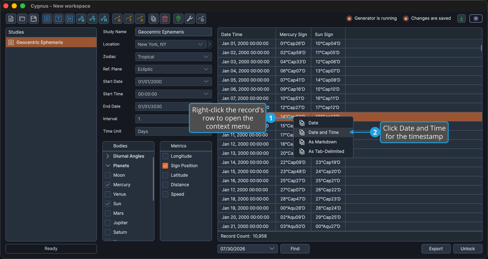This screenshot has height=259, width=488.
Task: Click the Bodies list scrollbar
Action: [153, 179]
